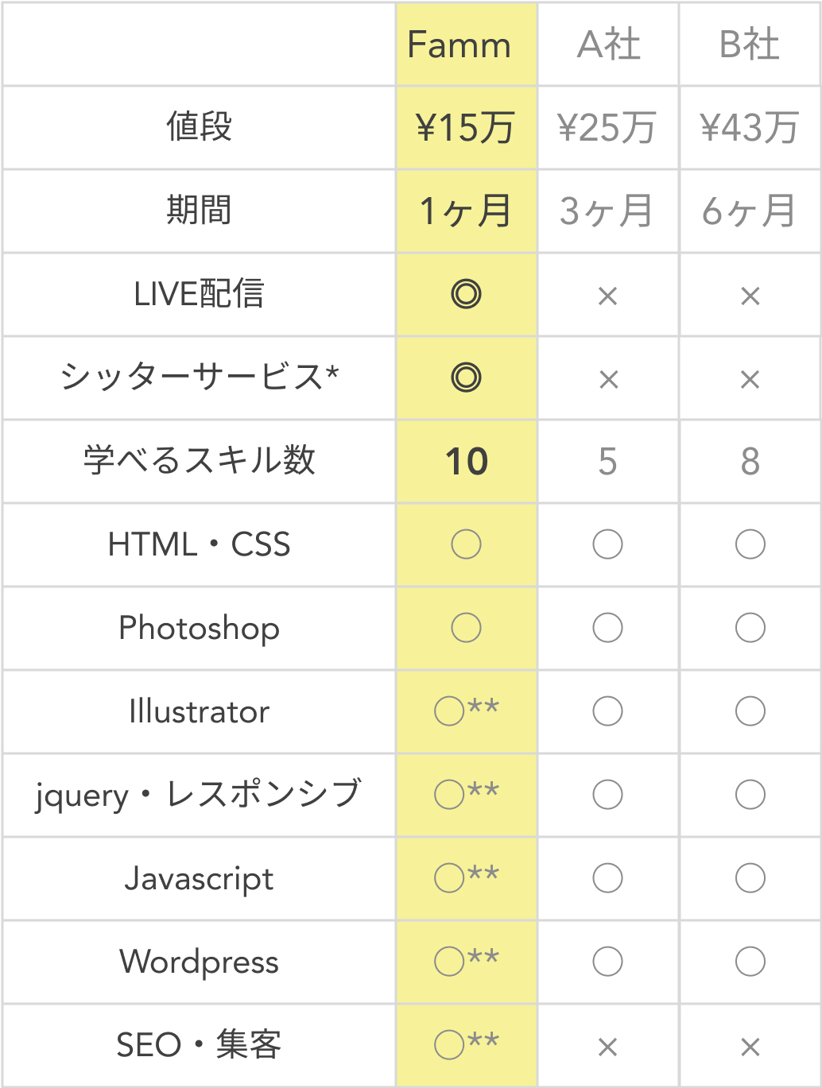Click Famm's skill count of 10

coord(467,462)
